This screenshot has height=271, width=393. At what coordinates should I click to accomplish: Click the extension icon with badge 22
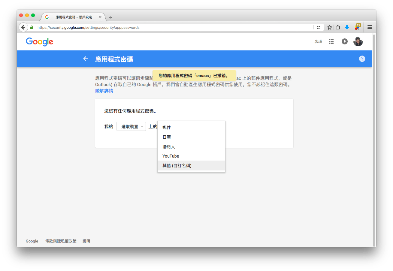click(357, 27)
